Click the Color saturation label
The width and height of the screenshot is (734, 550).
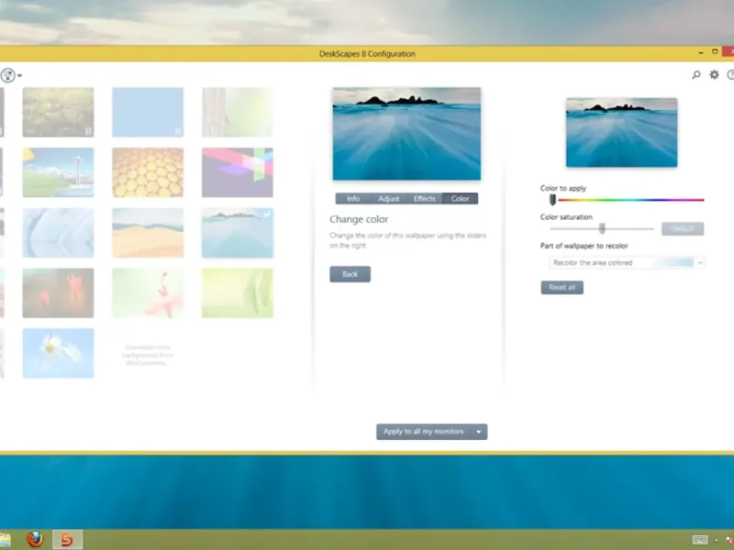[566, 217]
